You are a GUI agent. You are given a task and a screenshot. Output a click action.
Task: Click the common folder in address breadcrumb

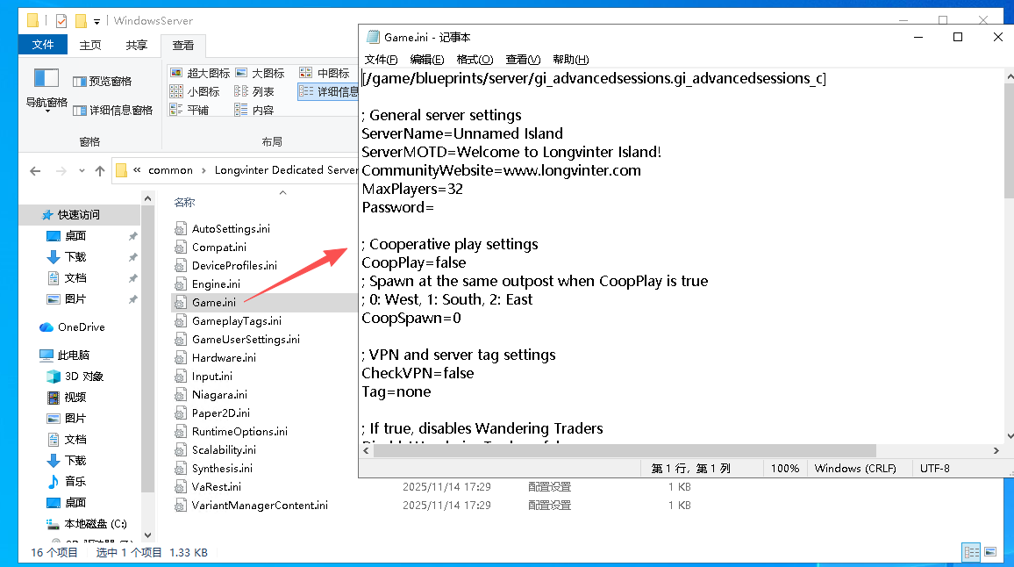(x=170, y=170)
